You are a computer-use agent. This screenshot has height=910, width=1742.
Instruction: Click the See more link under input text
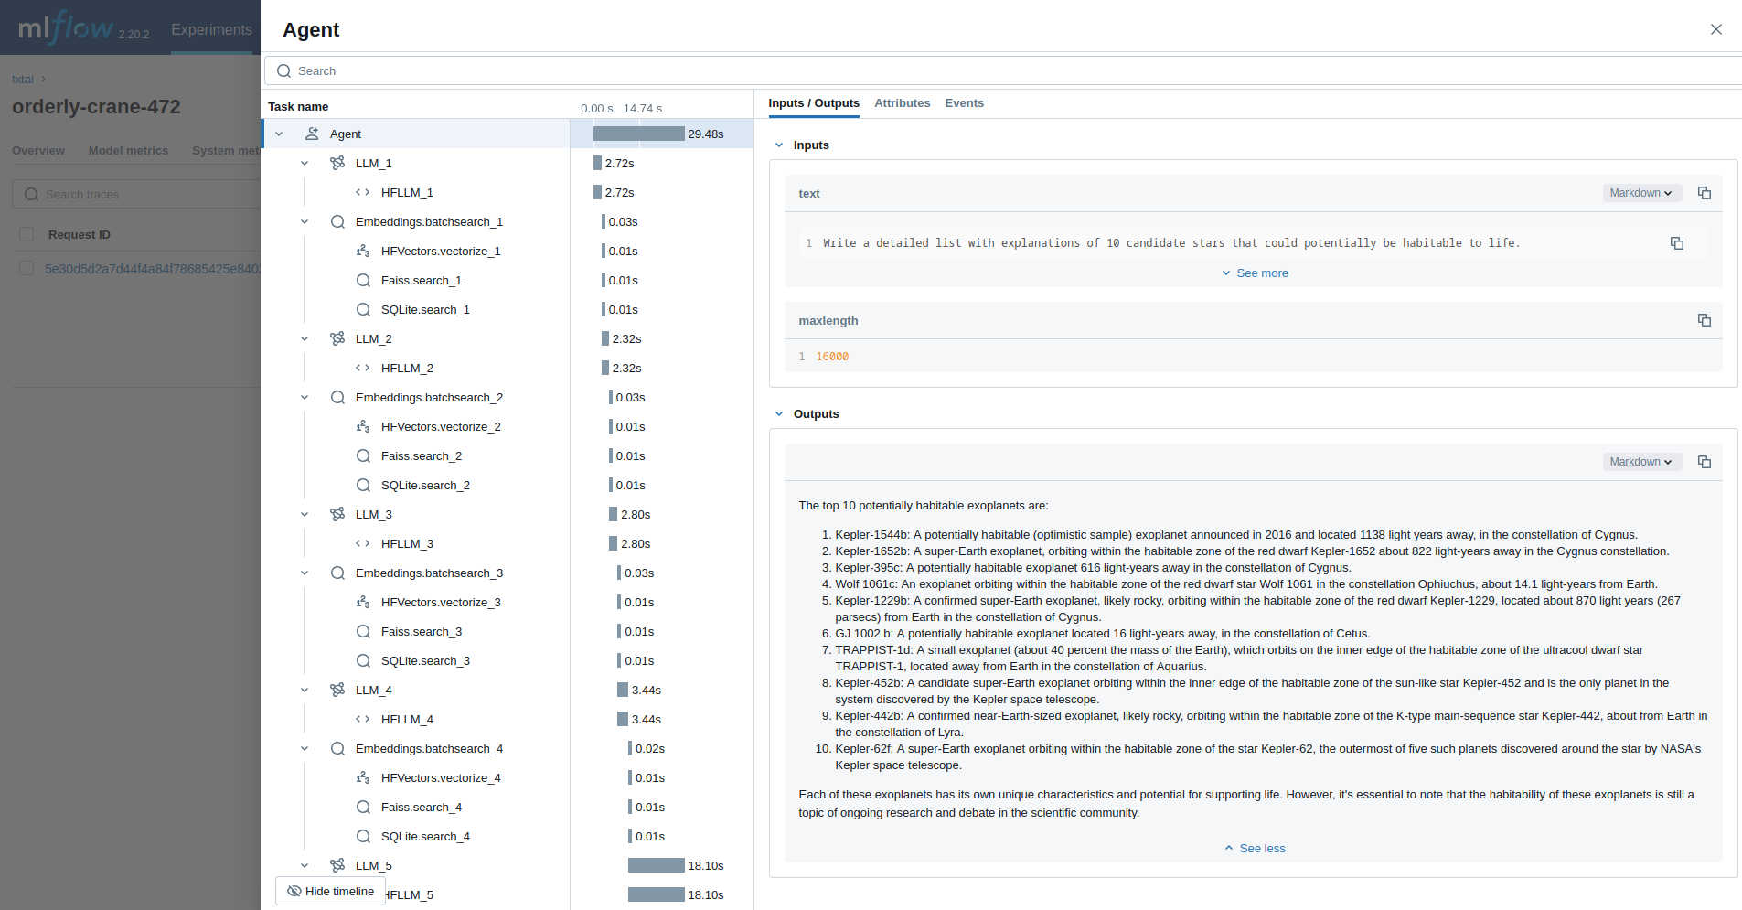[1254, 273]
